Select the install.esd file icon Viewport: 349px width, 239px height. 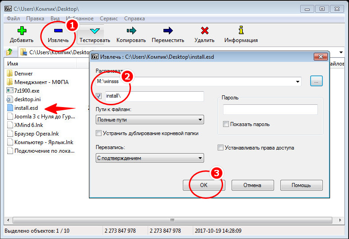pyautogui.click(x=10, y=108)
